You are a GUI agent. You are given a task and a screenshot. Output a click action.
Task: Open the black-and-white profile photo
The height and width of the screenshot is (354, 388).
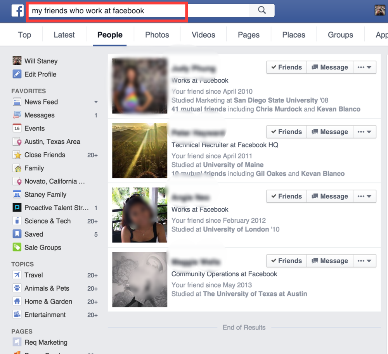pyautogui.click(x=140, y=279)
